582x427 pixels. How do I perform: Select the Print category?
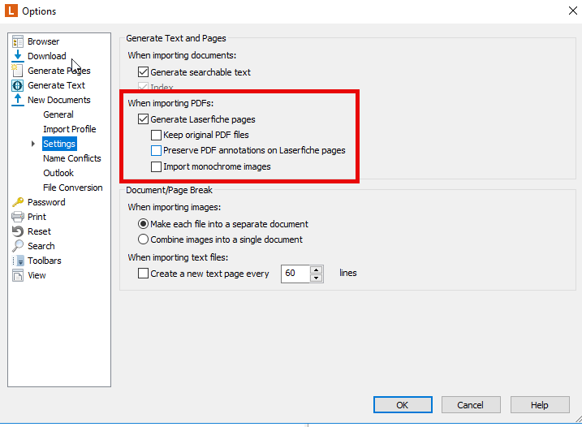click(x=37, y=217)
